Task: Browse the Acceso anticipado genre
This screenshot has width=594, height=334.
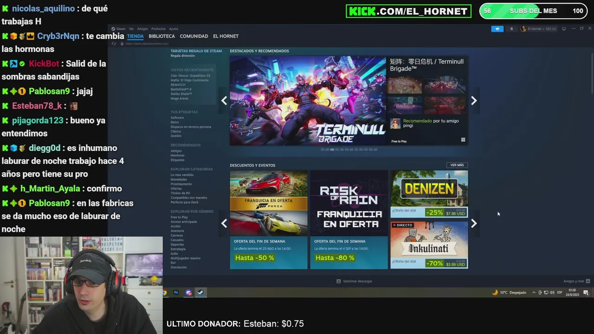Action: coord(184,222)
